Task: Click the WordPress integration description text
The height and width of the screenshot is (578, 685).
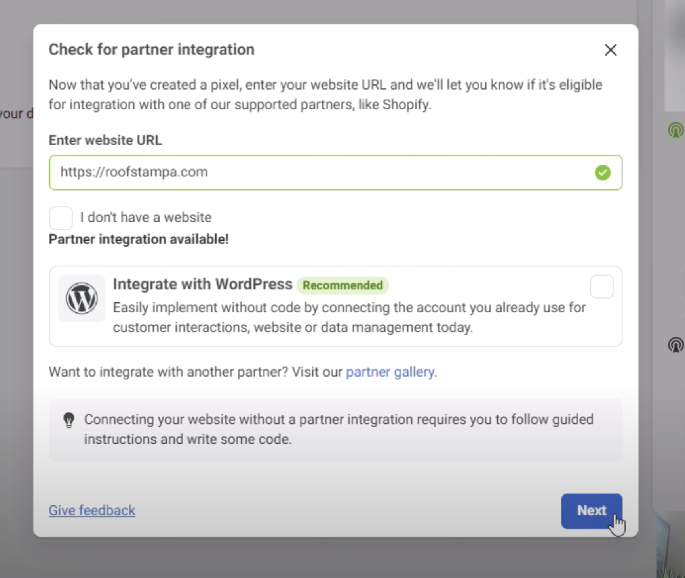Action: click(x=348, y=318)
